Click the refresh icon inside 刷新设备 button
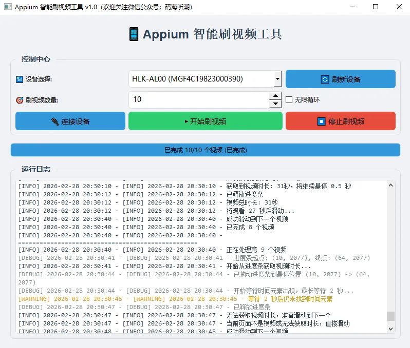The width and height of the screenshot is (410, 348). point(325,79)
